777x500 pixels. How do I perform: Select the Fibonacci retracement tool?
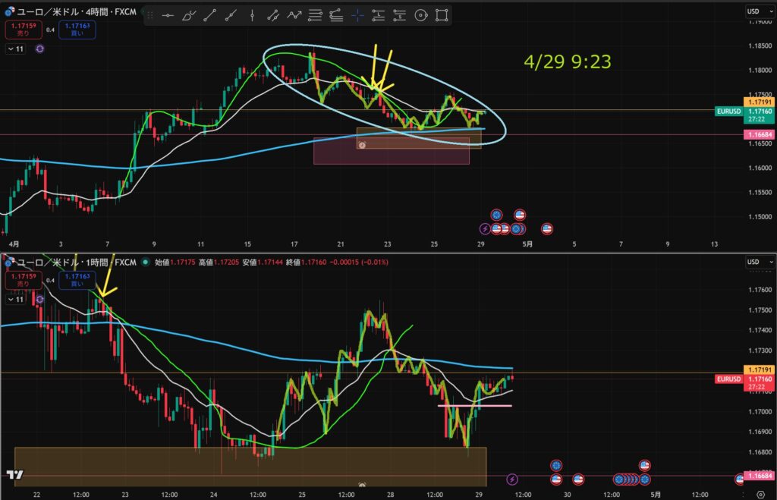pyautogui.click(x=315, y=16)
